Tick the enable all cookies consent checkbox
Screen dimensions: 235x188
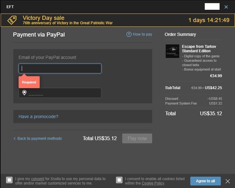click(119, 180)
